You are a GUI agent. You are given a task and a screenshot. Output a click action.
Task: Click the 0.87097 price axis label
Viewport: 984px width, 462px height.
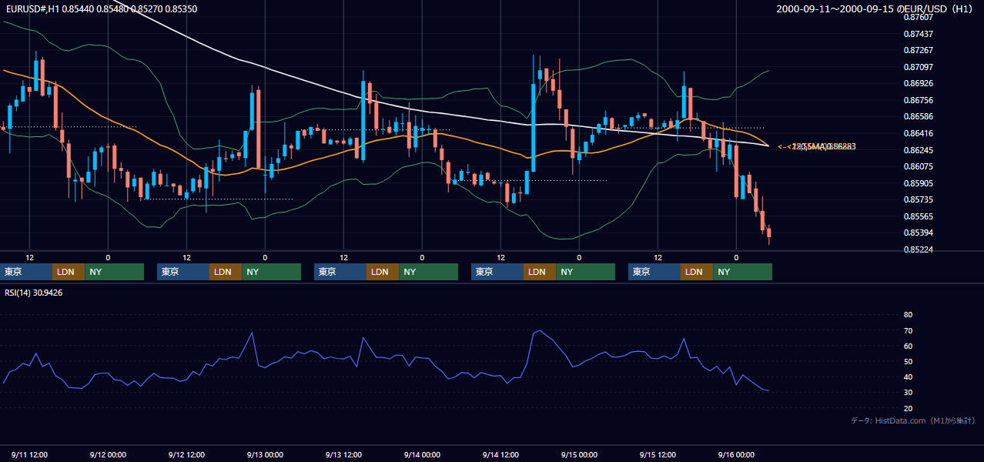918,67
